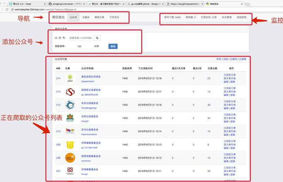This screenshot has width=283, height=182.
Task: Click the blue robot avatar in row 212
Action: click(70, 105)
